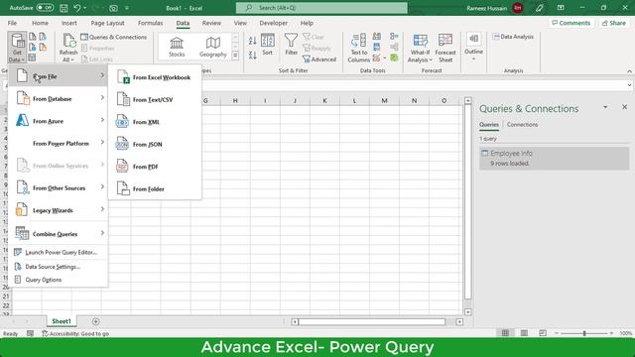635x357 pixels.
Task: Open the Review ribbon tab
Action: point(211,23)
